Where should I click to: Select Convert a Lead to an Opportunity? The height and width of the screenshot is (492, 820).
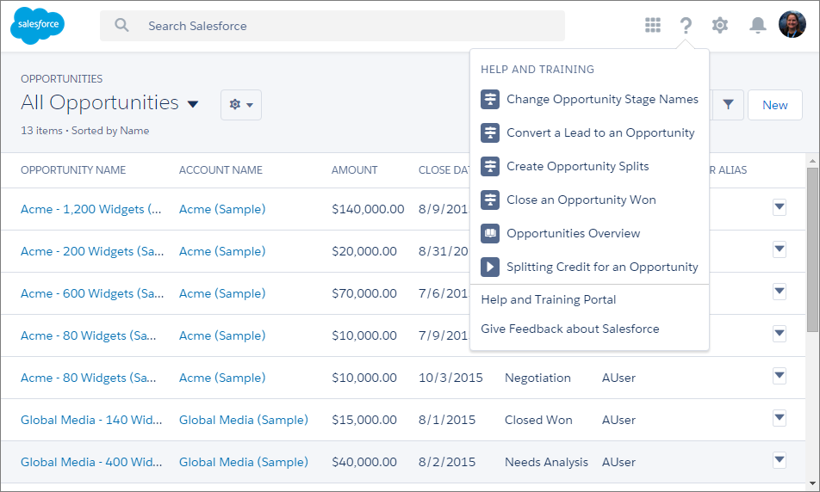(x=600, y=132)
